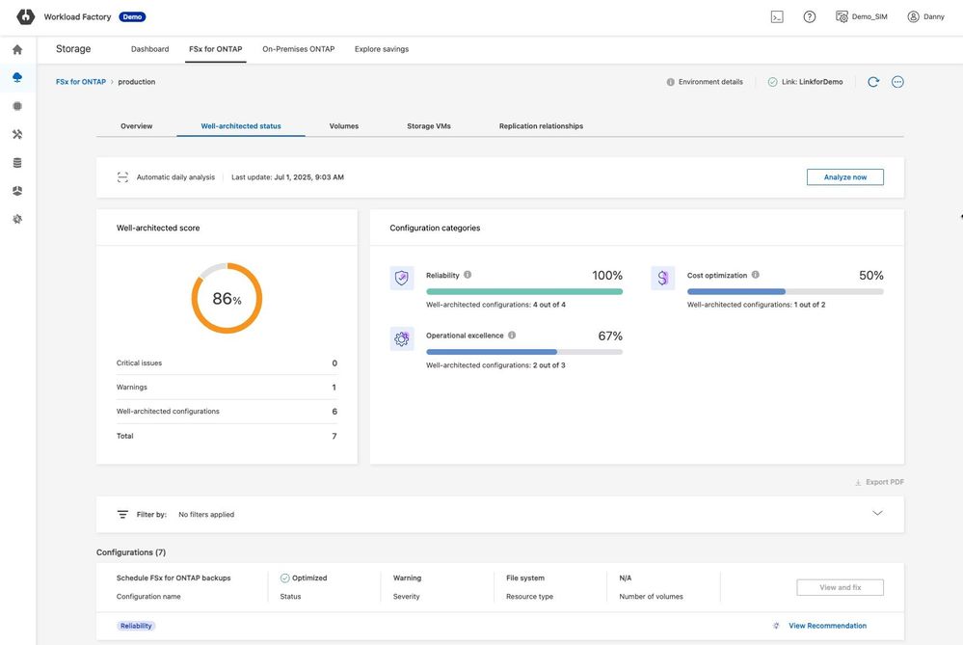Click the Analyze now button
The height and width of the screenshot is (645, 963).
(844, 177)
